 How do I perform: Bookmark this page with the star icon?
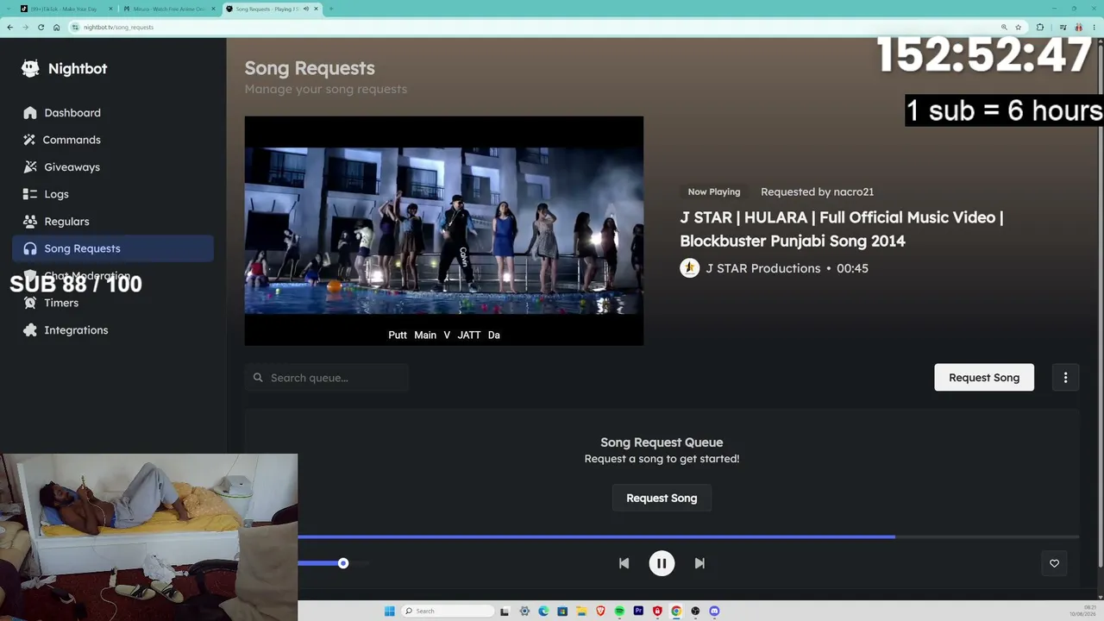tap(1019, 28)
